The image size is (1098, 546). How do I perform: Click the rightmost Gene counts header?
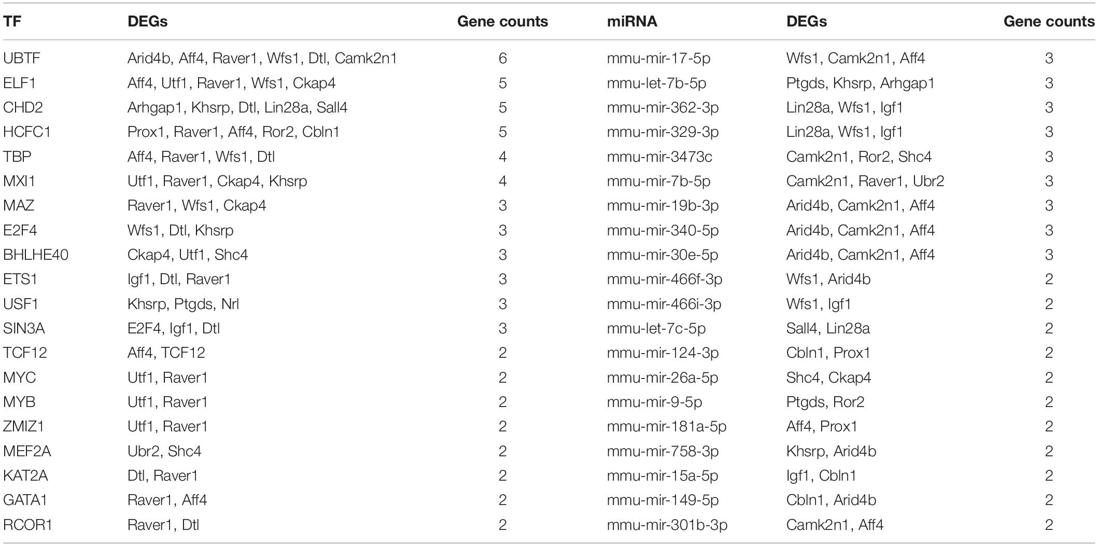pos(1049,21)
